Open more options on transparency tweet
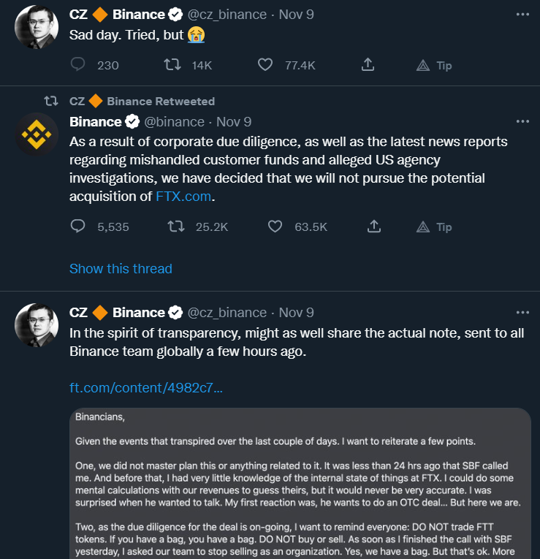 [x=522, y=312]
